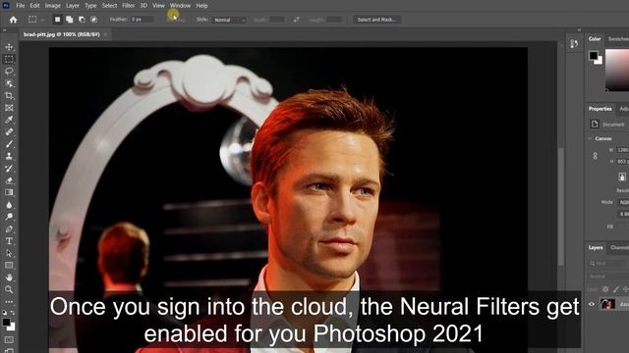Open the Style dropdown set to Normal
Image resolution: width=629 pixels, height=353 pixels.
tap(229, 20)
